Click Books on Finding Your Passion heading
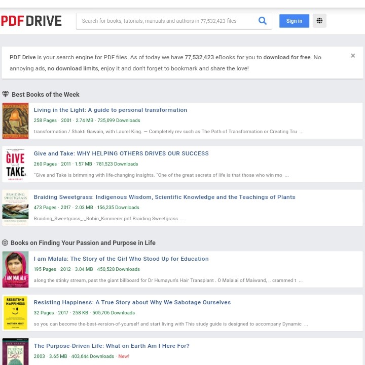This screenshot has width=365, height=365. tap(83, 243)
